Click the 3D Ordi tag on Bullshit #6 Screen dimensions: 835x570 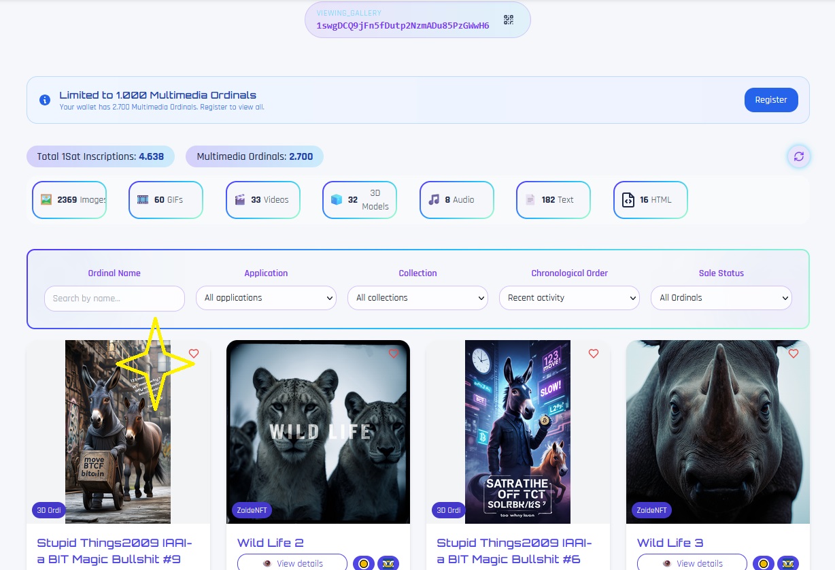[449, 510]
